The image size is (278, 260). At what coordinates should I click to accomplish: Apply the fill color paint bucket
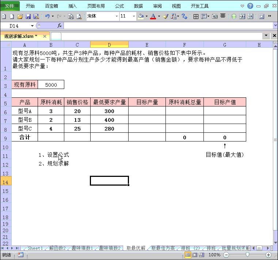[x=141, y=16]
